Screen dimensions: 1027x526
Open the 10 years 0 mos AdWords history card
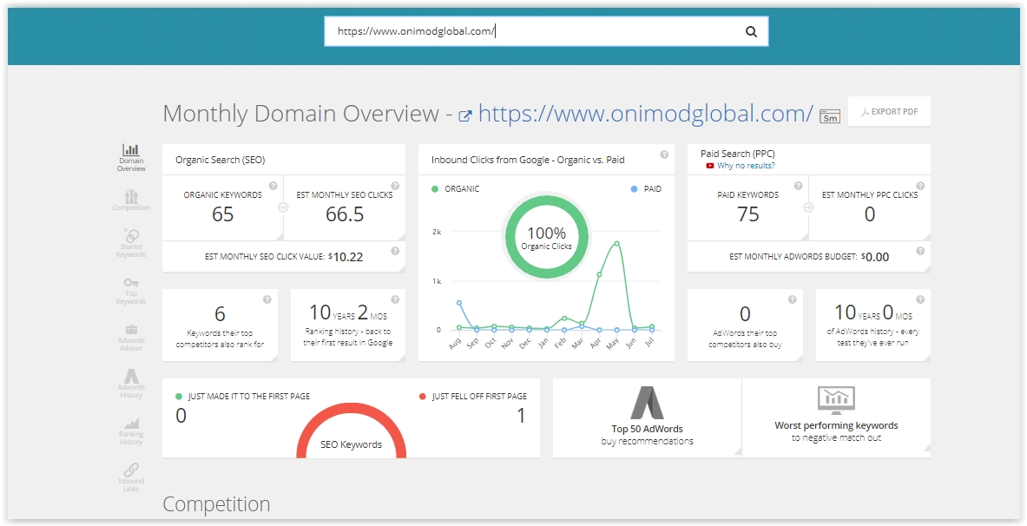pos(873,325)
